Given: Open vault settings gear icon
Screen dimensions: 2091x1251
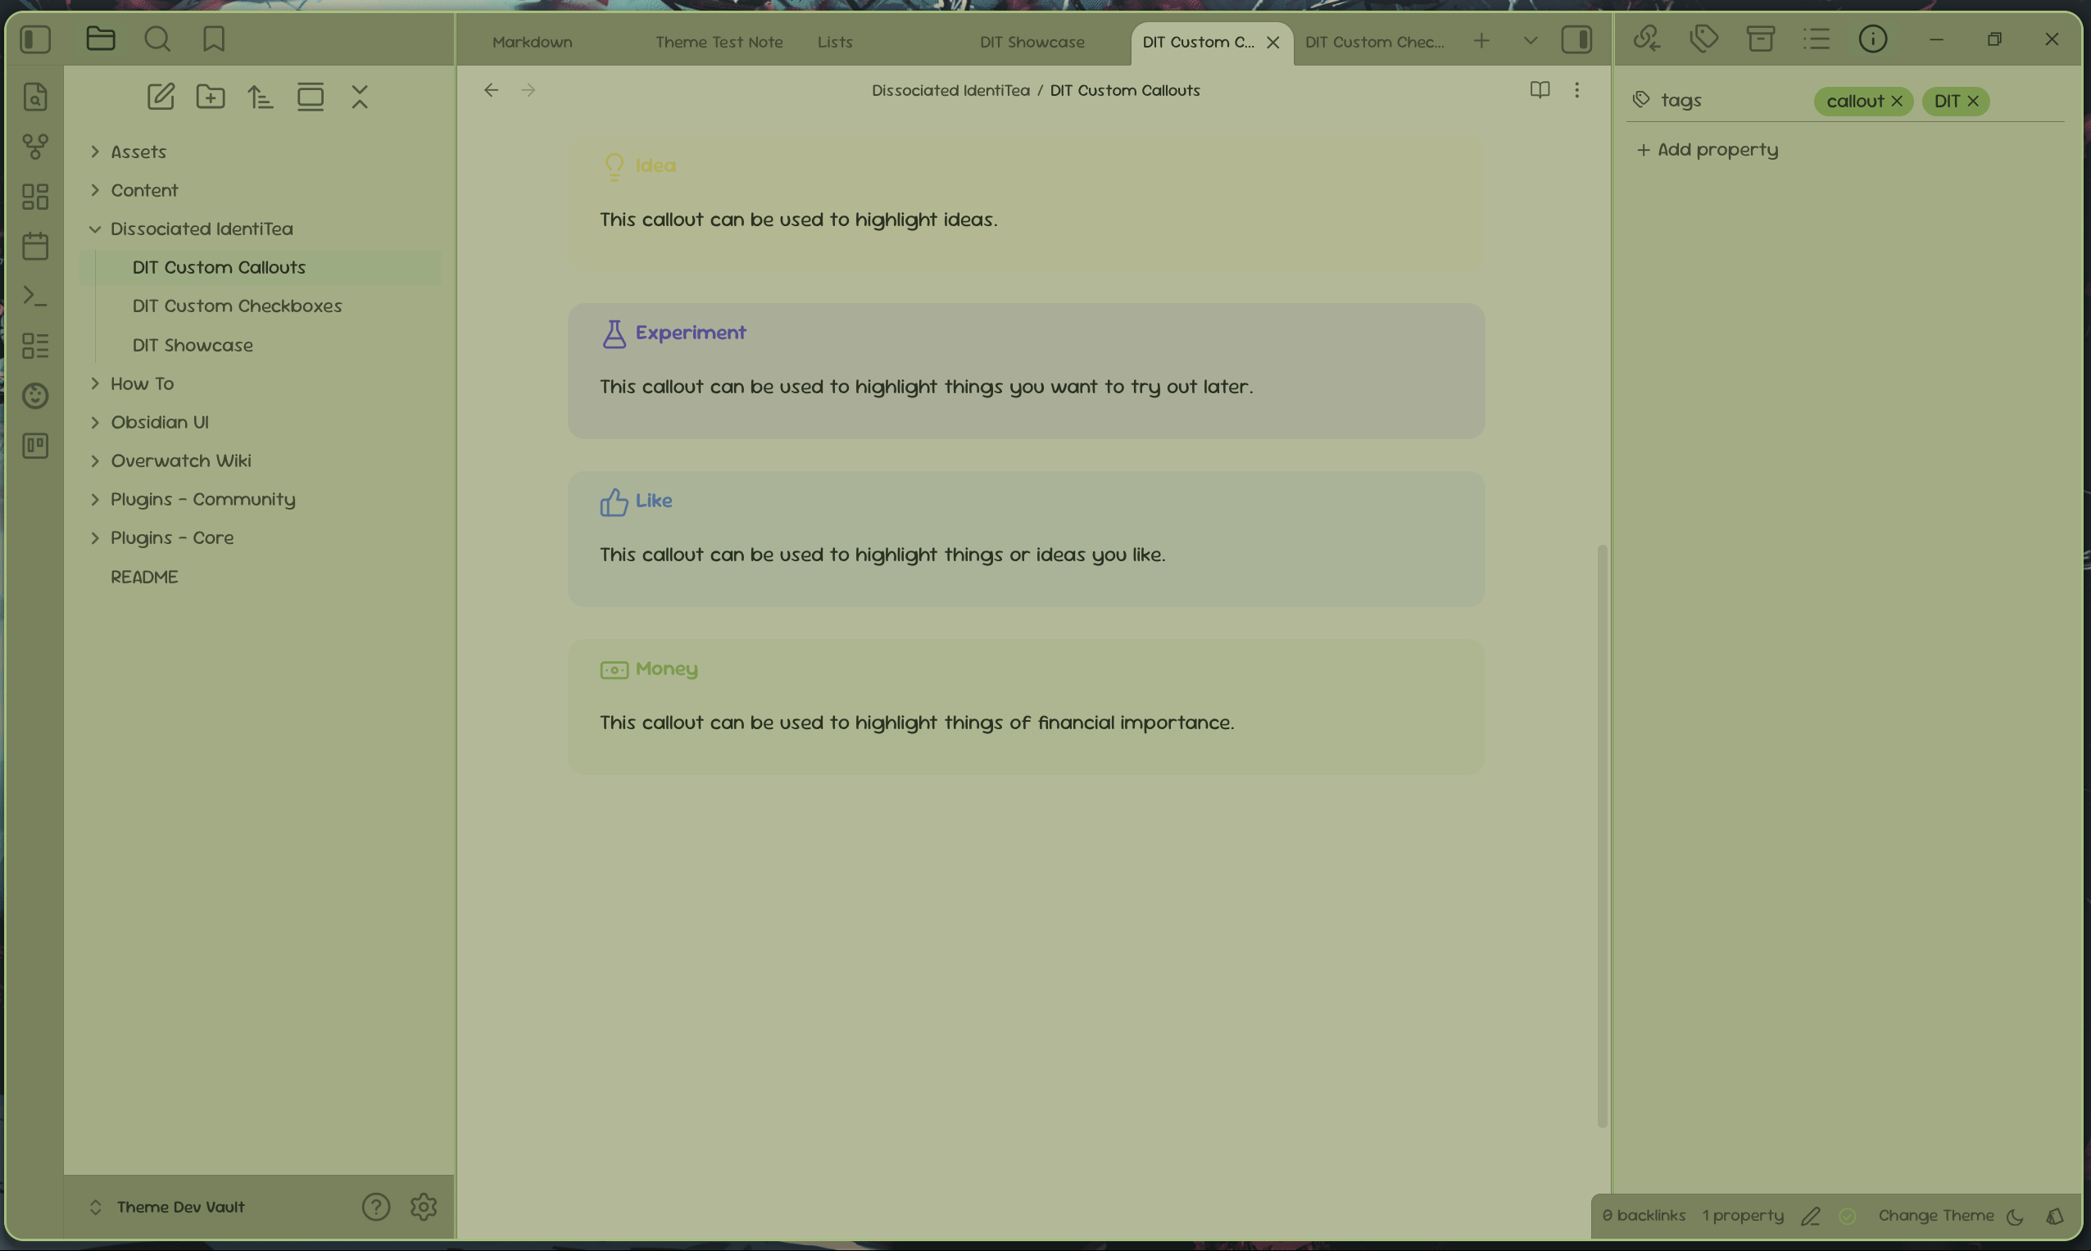Looking at the screenshot, I should (424, 1207).
